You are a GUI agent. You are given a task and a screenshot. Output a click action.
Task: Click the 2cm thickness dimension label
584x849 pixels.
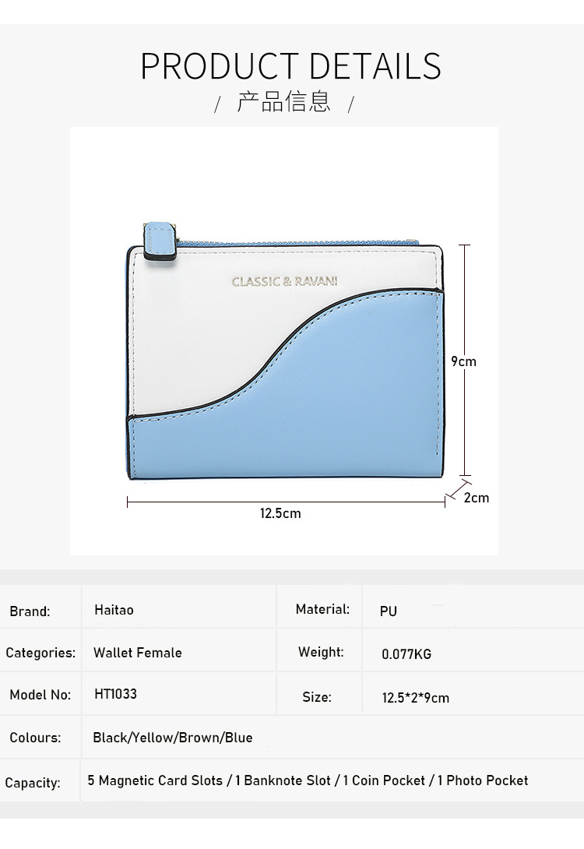pos(477,498)
